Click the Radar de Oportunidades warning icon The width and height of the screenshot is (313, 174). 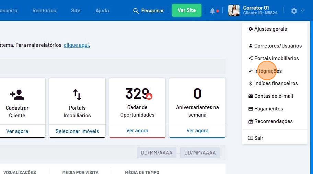149,96
